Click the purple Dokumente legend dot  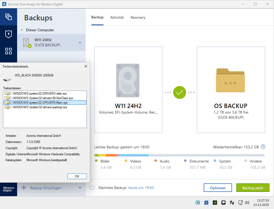click(x=185, y=161)
